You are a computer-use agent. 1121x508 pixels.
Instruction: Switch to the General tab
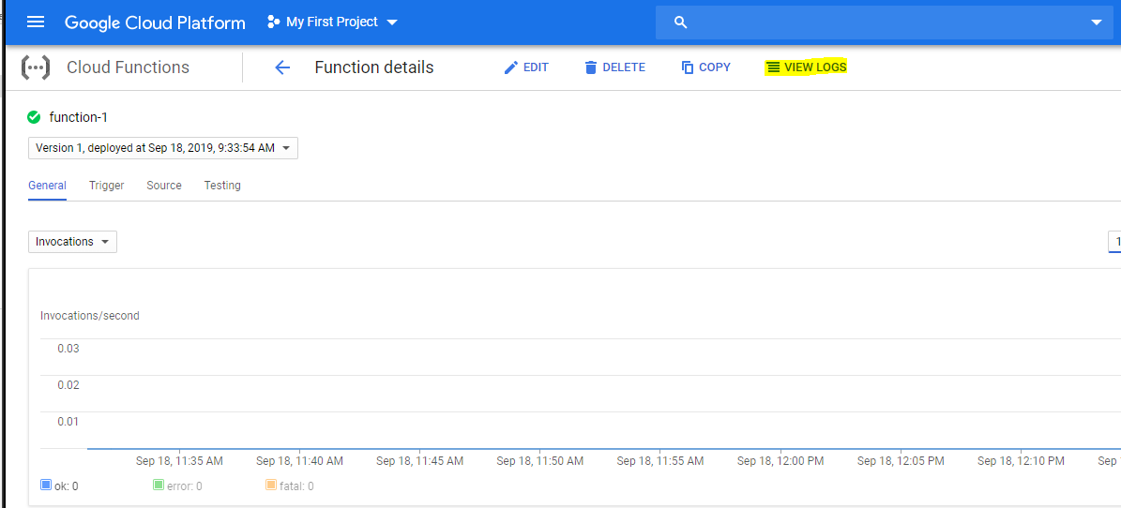point(47,185)
